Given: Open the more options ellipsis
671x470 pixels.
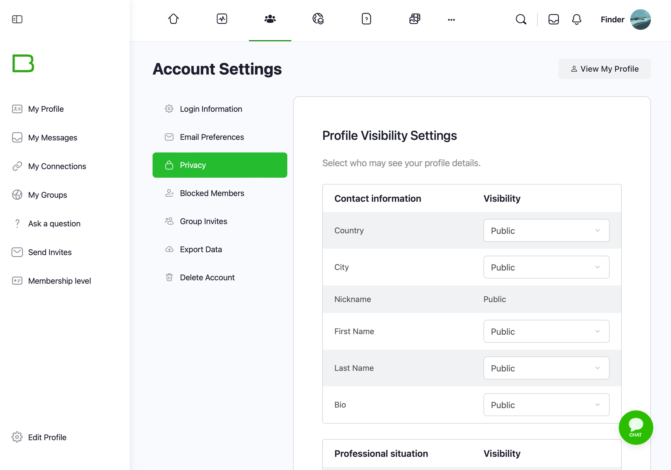Looking at the screenshot, I should (x=451, y=20).
